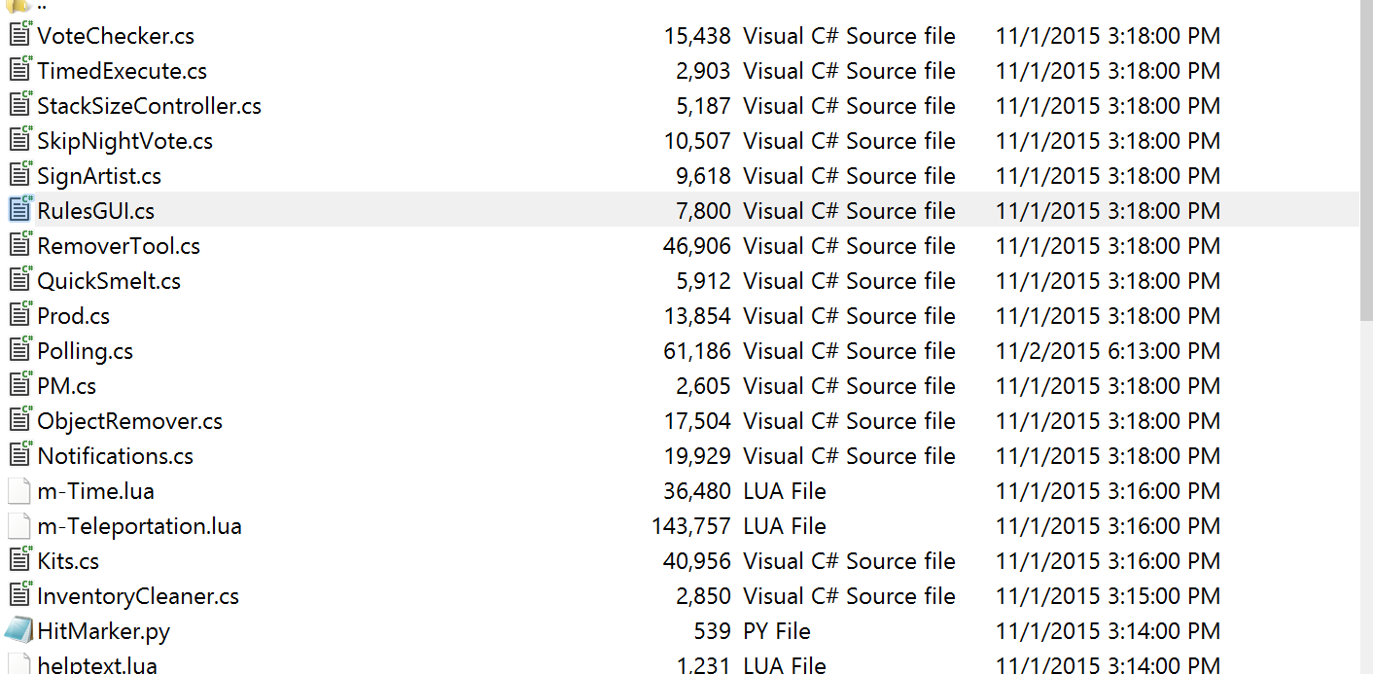
Task: Click the parent folder icon at top
Action: coord(19,5)
